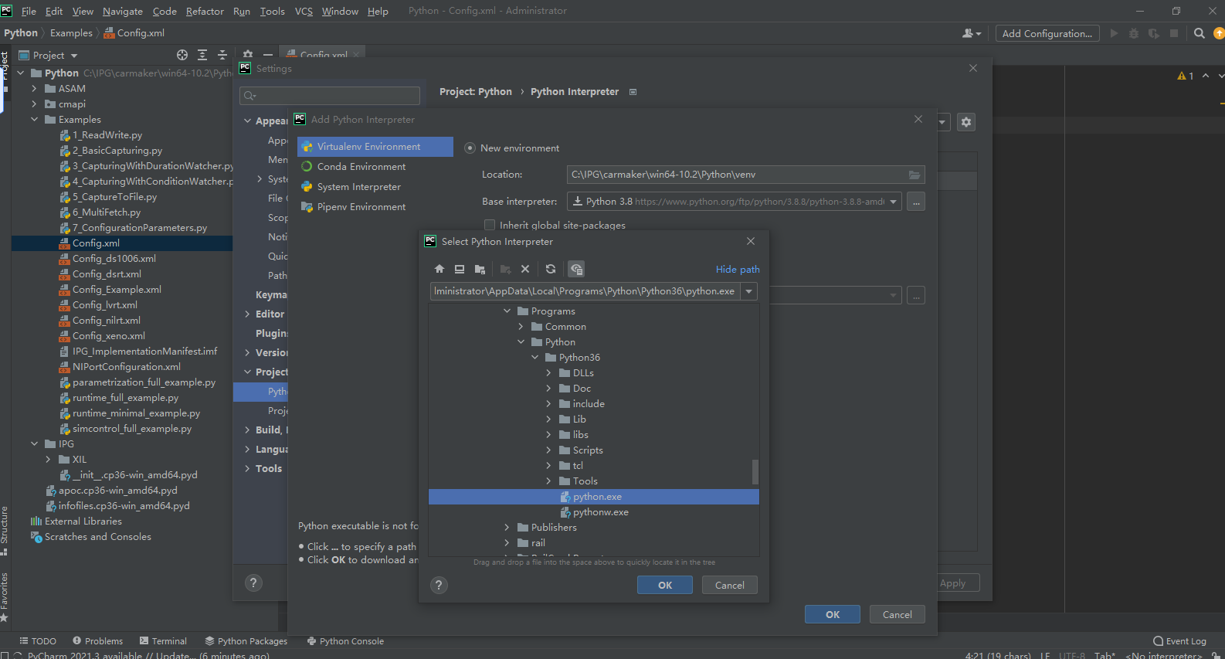Collapse Examples folder in project tree
1225x659 pixels.
pyautogui.click(x=34, y=120)
